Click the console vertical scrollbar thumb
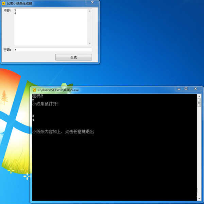This screenshot has height=204, width=204. pyautogui.click(x=199, y=103)
